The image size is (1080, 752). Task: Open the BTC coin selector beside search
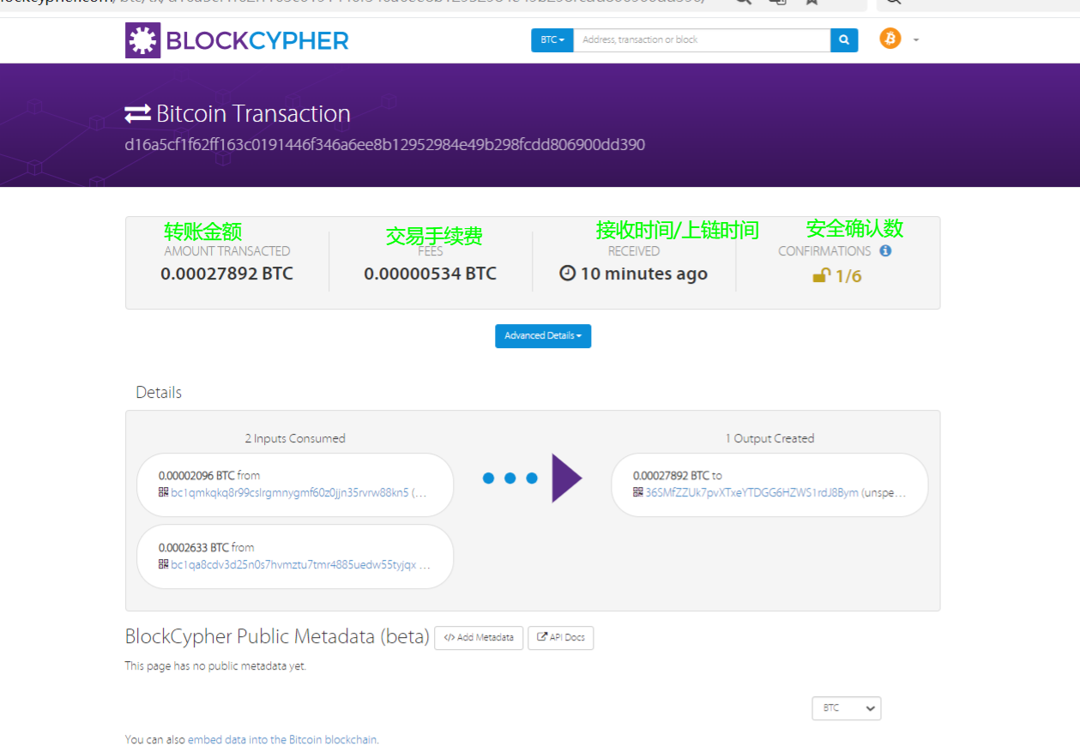(552, 40)
